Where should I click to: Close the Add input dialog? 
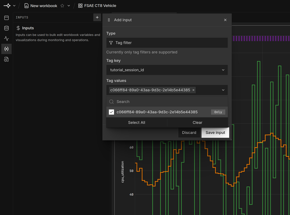pos(225,20)
